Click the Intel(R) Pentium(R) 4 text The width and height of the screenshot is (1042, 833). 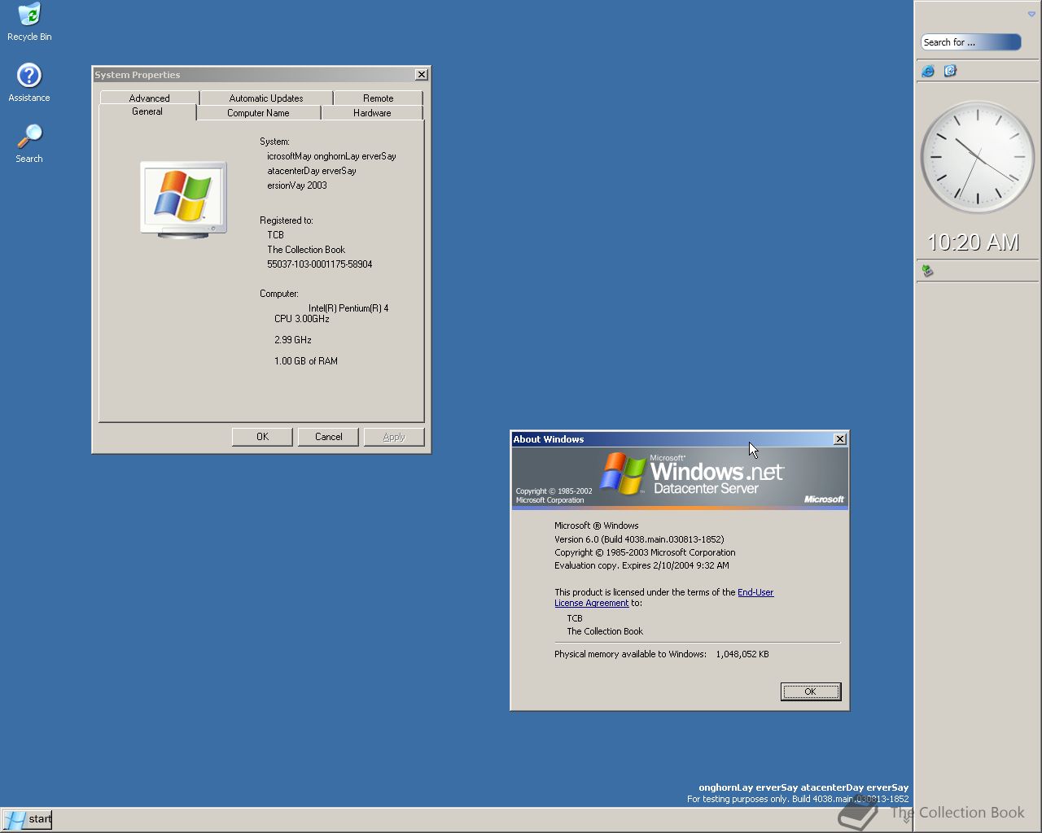[348, 308]
